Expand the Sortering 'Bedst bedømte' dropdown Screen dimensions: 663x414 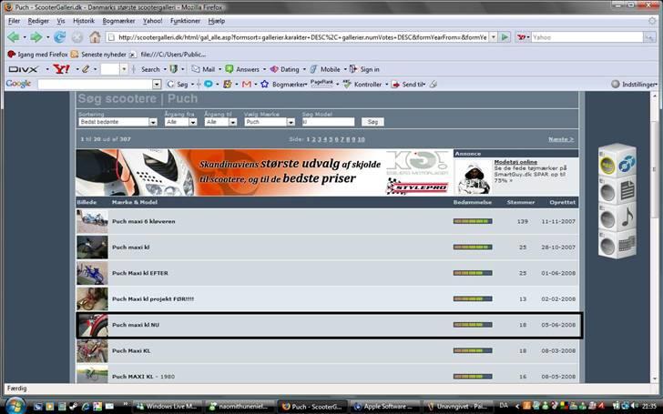click(117, 121)
